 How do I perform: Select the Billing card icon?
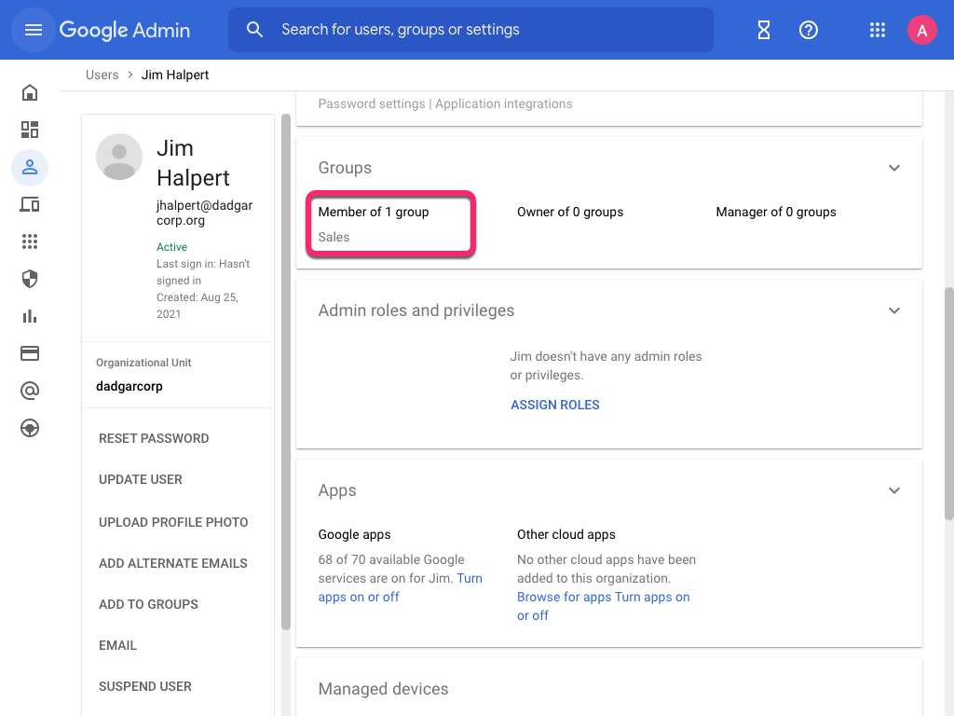click(x=29, y=353)
